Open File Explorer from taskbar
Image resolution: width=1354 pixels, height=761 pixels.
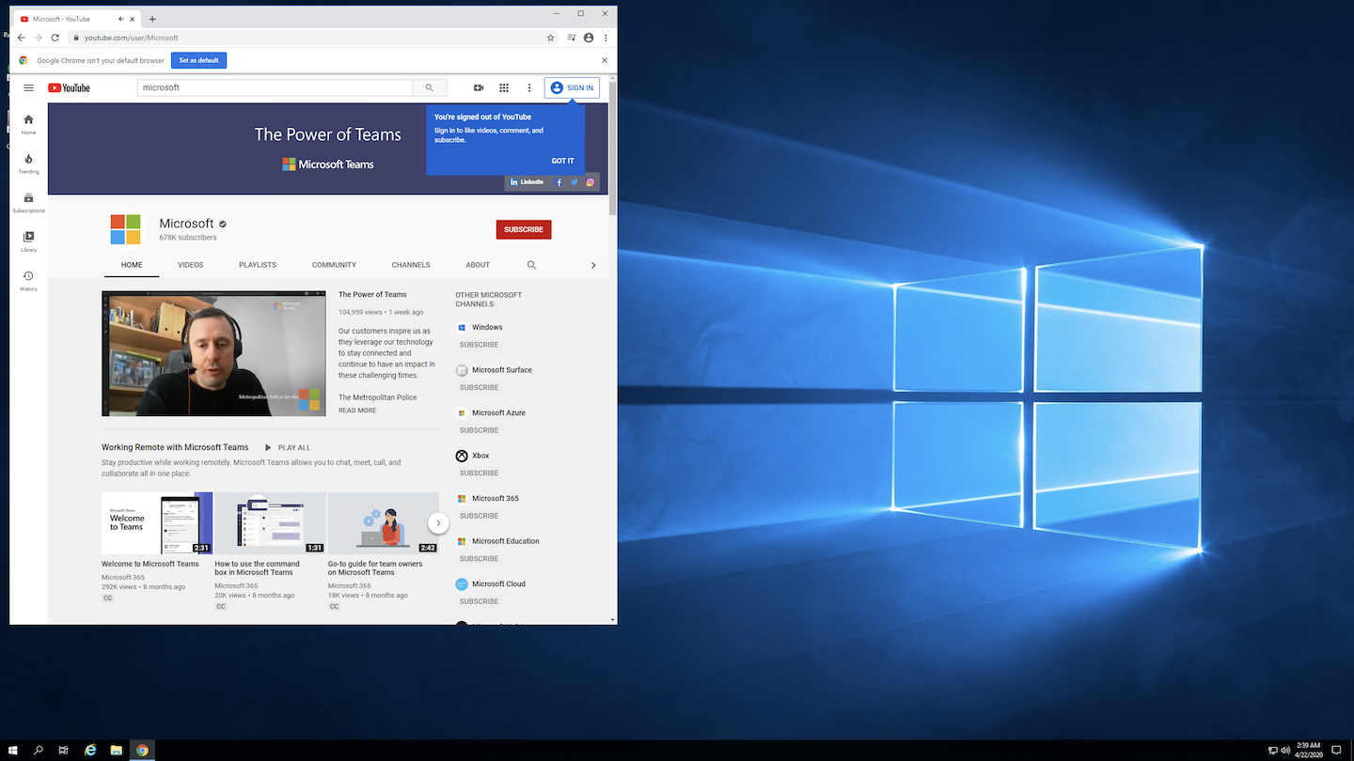pos(117,751)
